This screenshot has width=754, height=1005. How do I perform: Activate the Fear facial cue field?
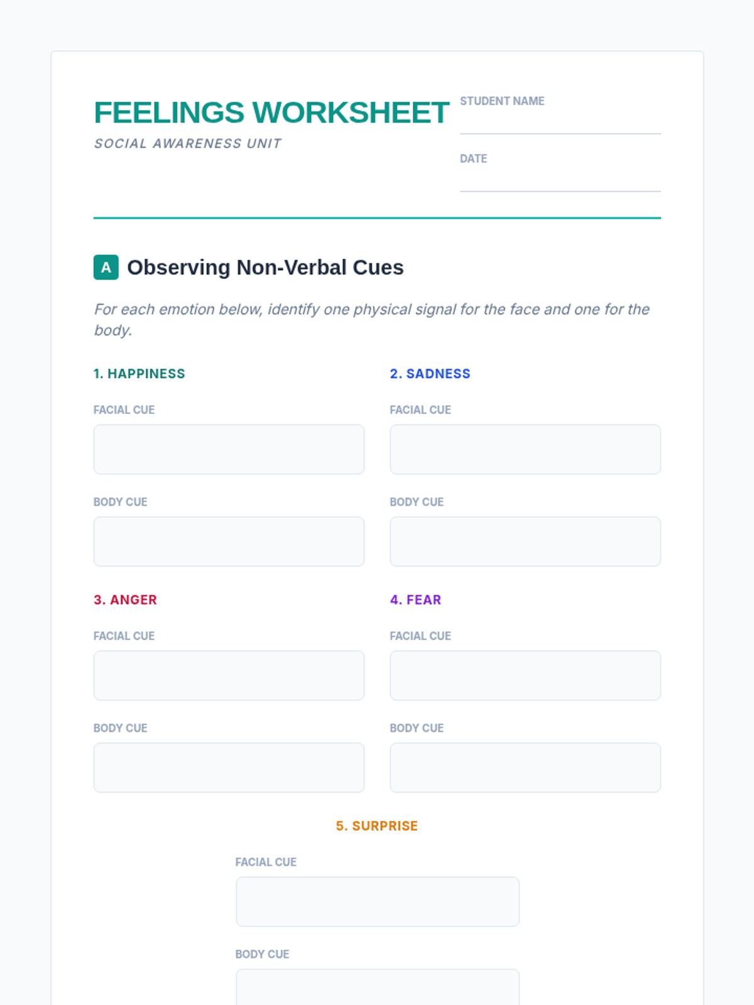525,675
